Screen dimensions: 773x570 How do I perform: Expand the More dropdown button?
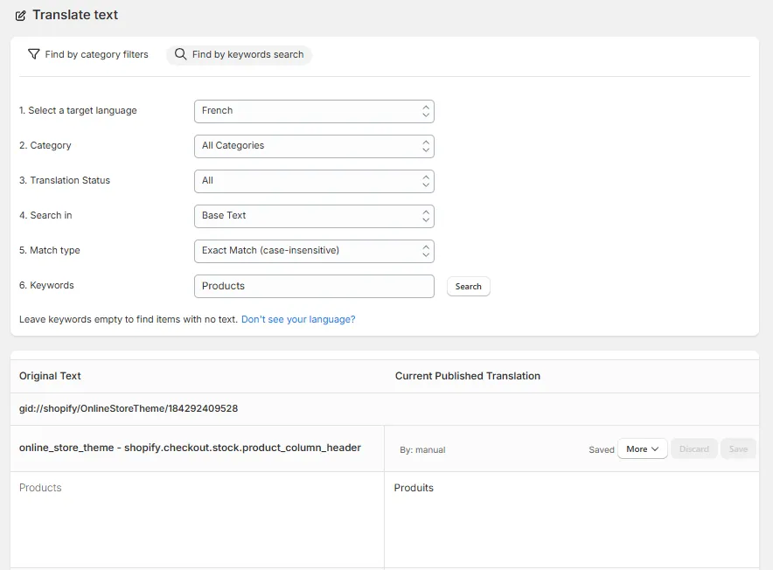pos(643,449)
